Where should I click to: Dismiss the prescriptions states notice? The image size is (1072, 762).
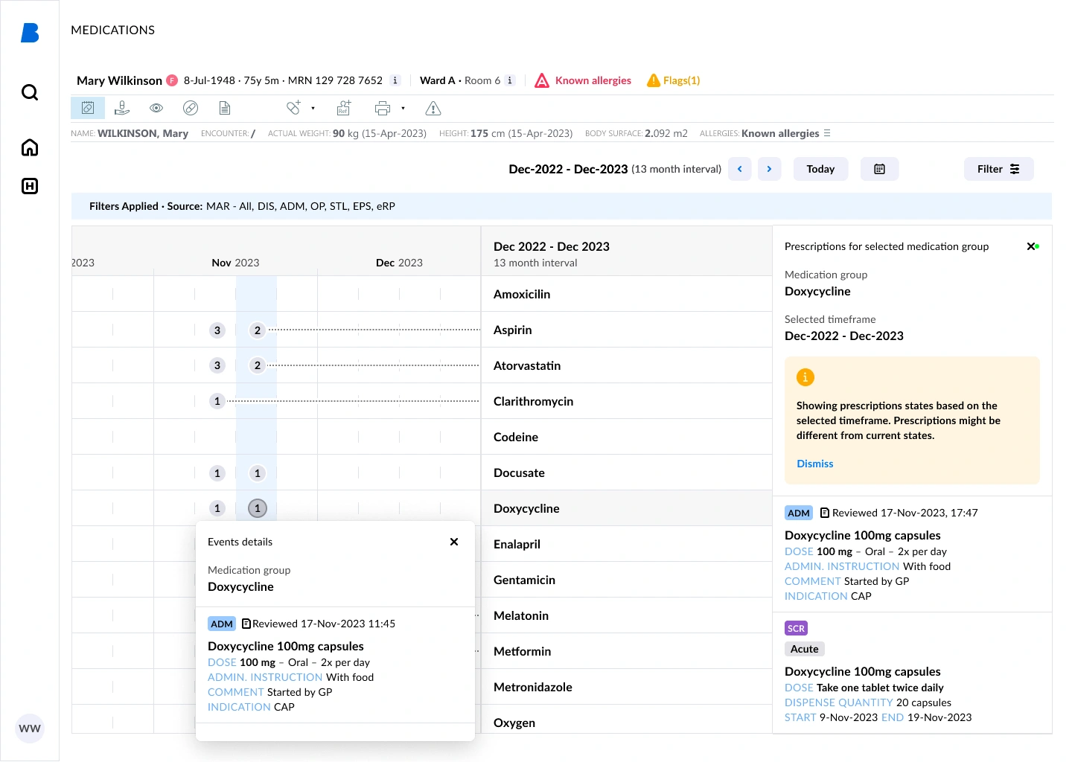[x=814, y=464]
